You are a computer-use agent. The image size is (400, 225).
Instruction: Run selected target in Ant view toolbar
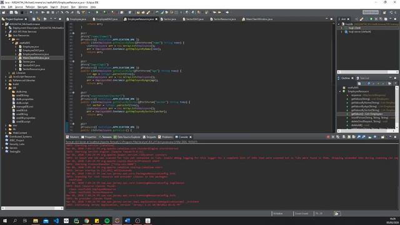point(371,19)
